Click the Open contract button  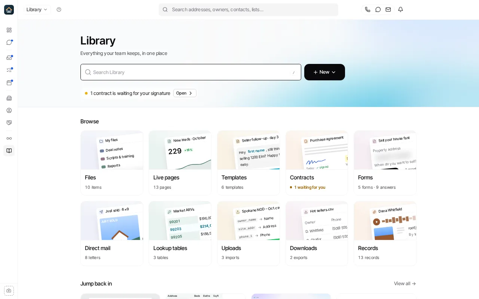(x=185, y=93)
